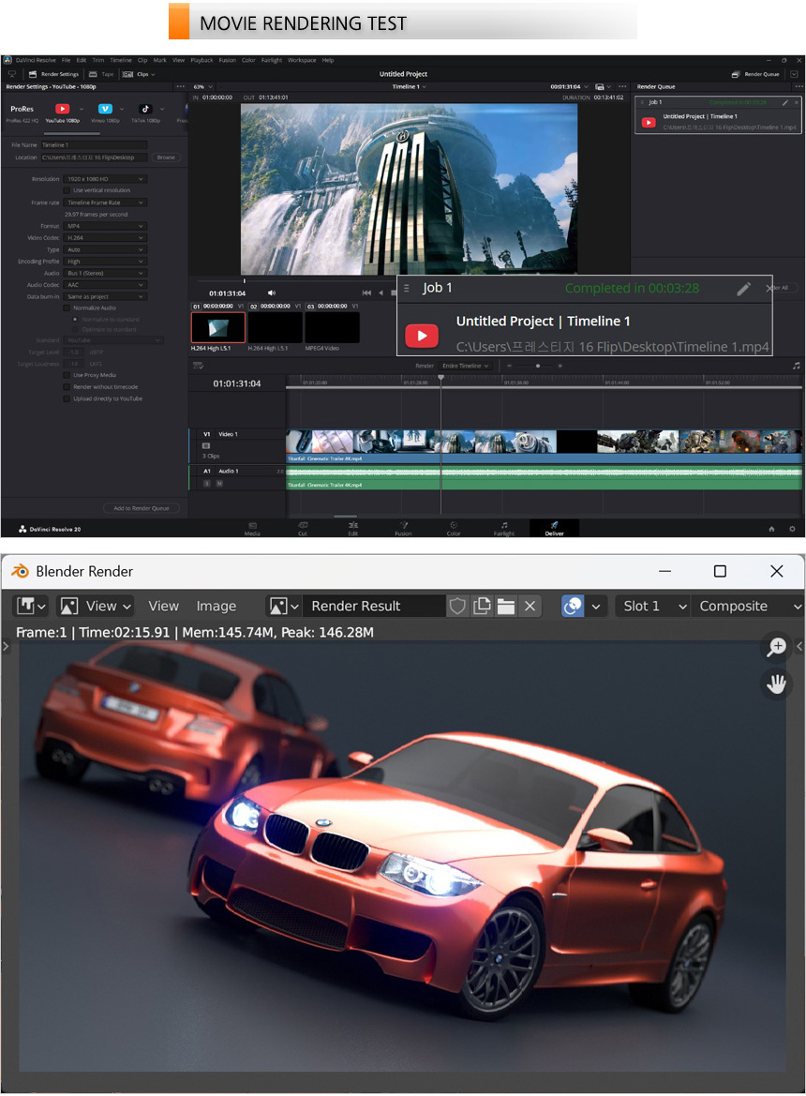Check the Render without timecode option
The image size is (806, 1096).
click(67, 386)
